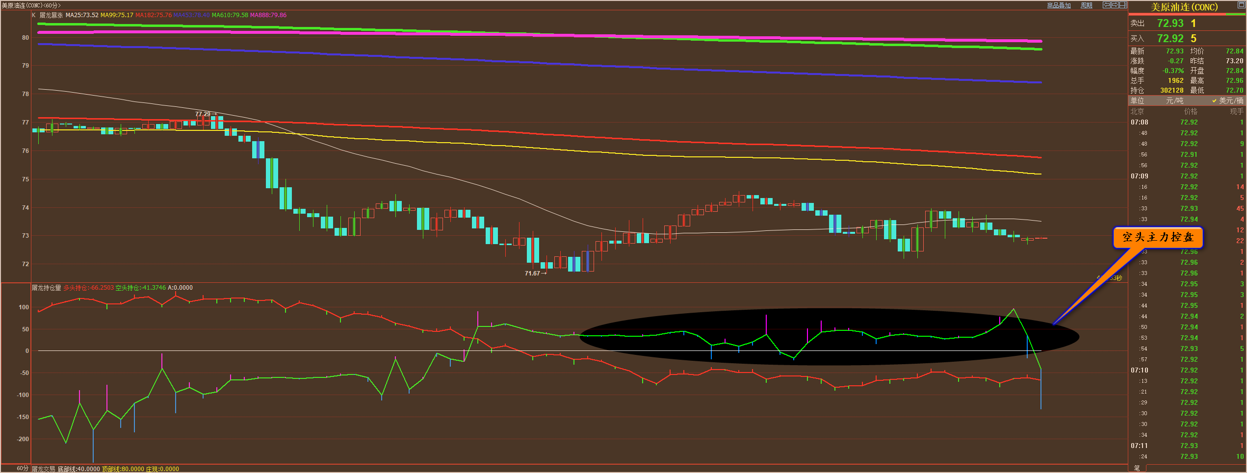Open the 商品叠加 overlay link
1247x473 pixels.
(1059, 5)
